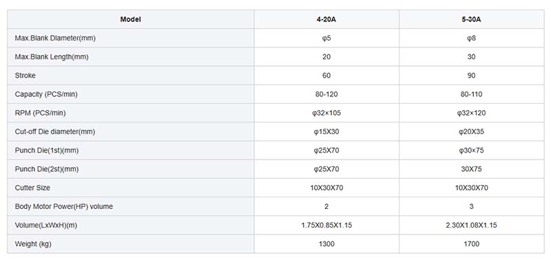Click the Weight (kg) row label
This screenshot has width=551, height=262.
point(33,243)
